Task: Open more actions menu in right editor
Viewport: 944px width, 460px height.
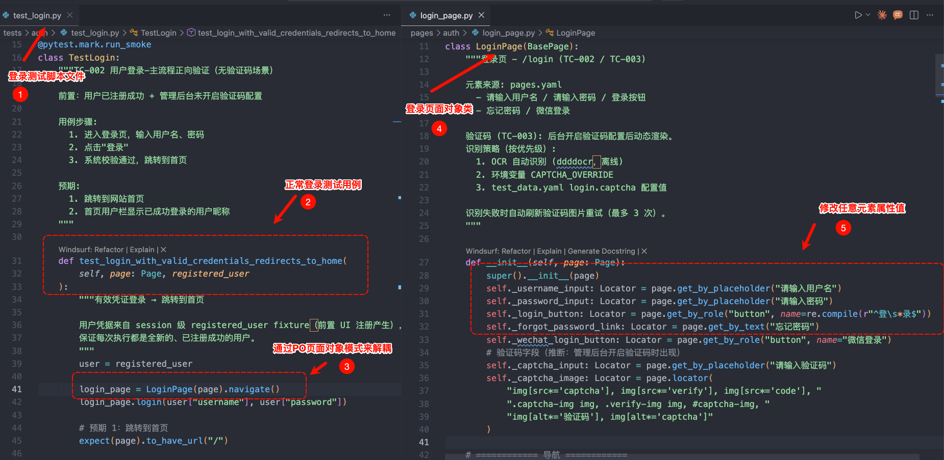Action: pos(930,15)
